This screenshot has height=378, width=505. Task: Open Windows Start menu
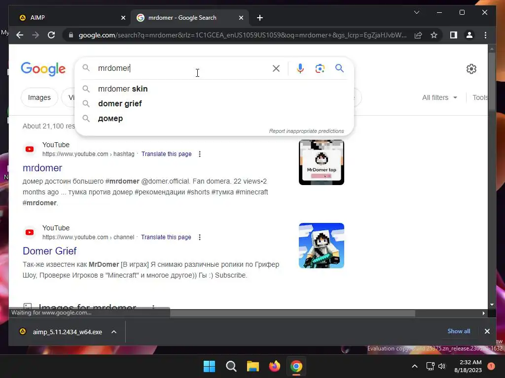[209, 366]
